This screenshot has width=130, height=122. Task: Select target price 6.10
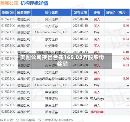coord(126,52)
